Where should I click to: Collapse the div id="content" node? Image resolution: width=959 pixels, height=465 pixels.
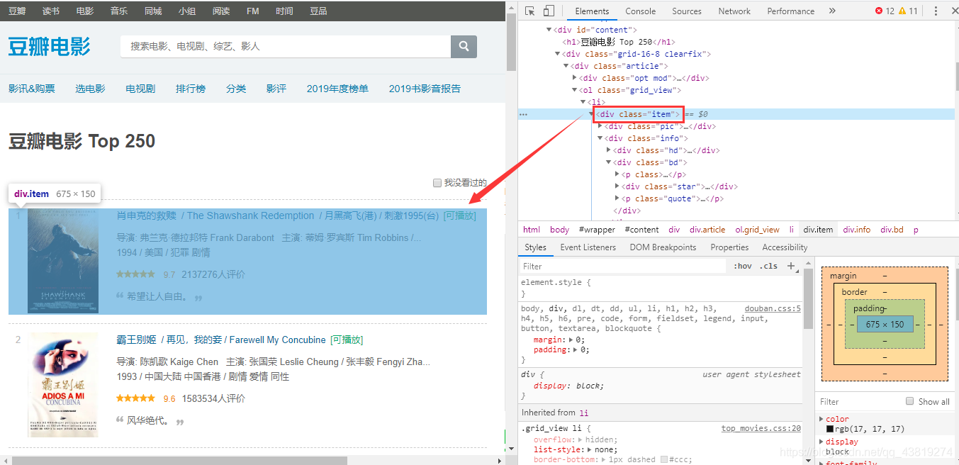point(549,30)
